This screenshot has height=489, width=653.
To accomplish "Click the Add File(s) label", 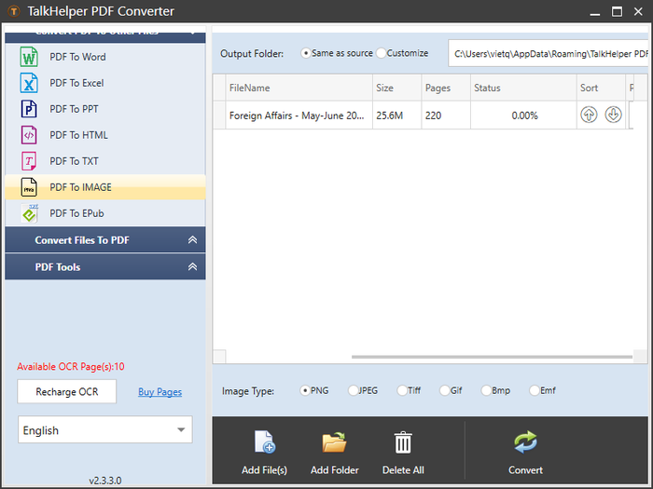I will point(264,469).
